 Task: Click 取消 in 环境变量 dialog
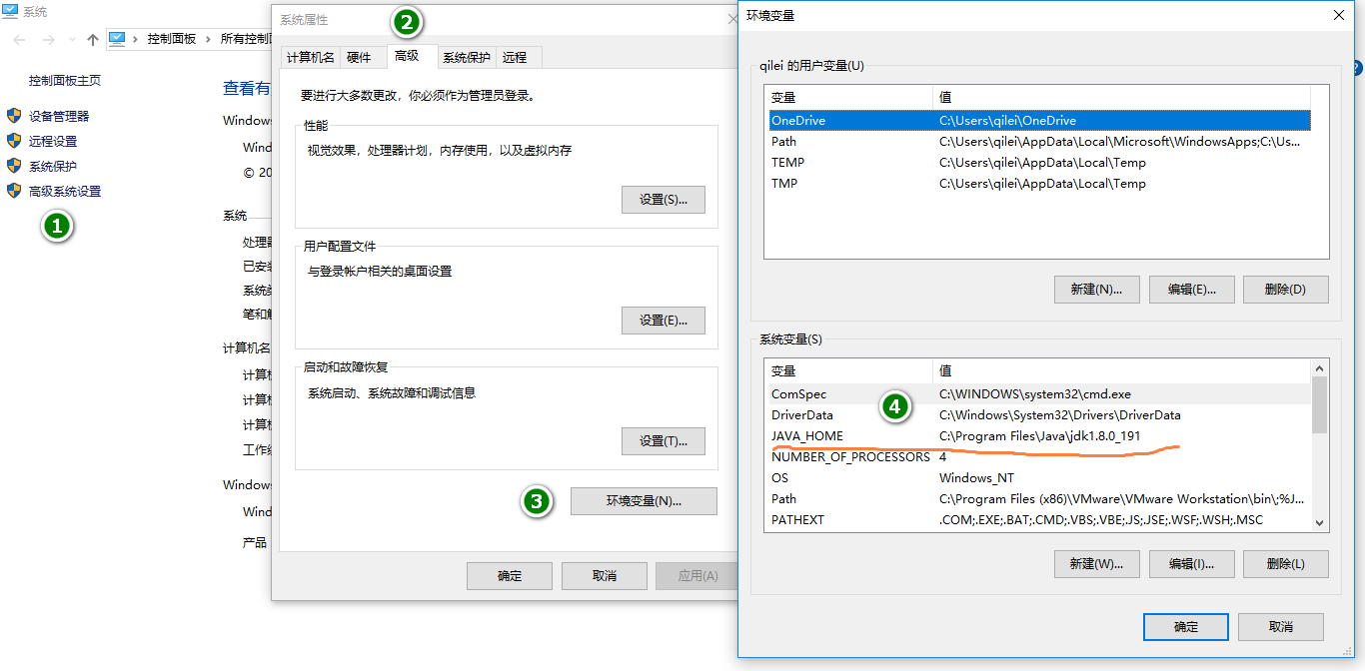(x=1280, y=627)
